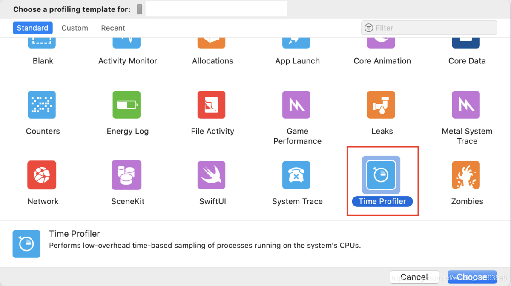
Task: Click the Core Animation label
Action: tap(382, 61)
